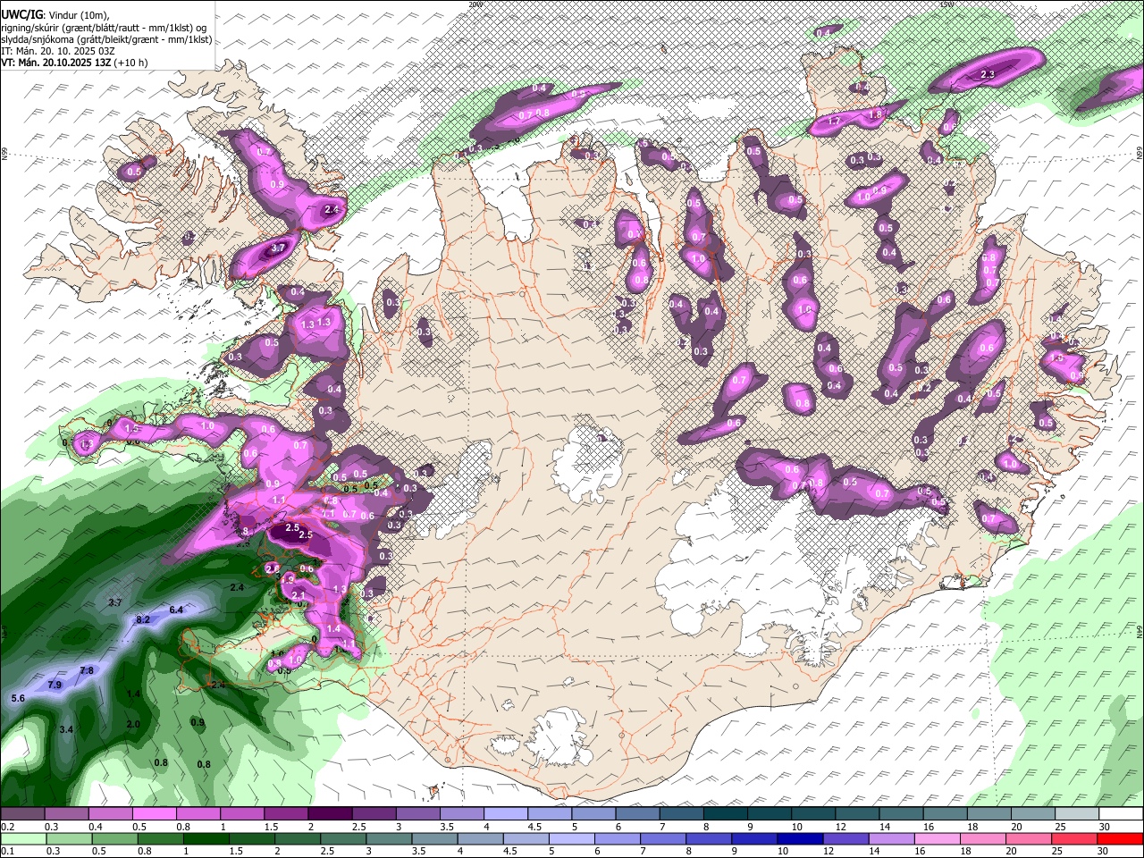The image size is (1144, 858).
Task: Select the 2.3 snowfall value off the northeast coast
Action: (988, 75)
